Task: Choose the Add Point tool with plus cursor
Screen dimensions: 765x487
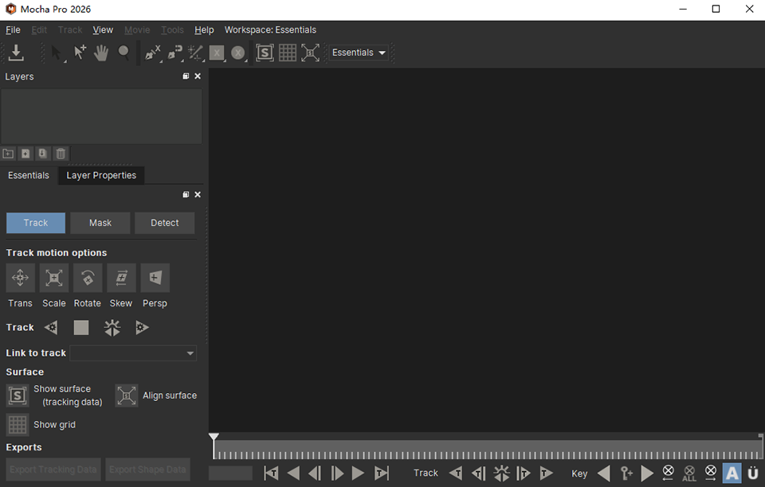Action: click(80, 53)
